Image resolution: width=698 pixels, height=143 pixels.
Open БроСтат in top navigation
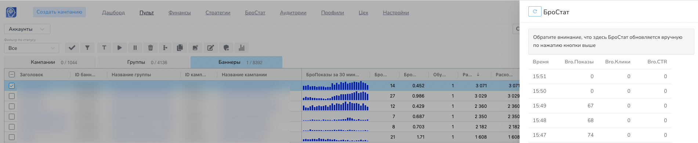pos(255,12)
